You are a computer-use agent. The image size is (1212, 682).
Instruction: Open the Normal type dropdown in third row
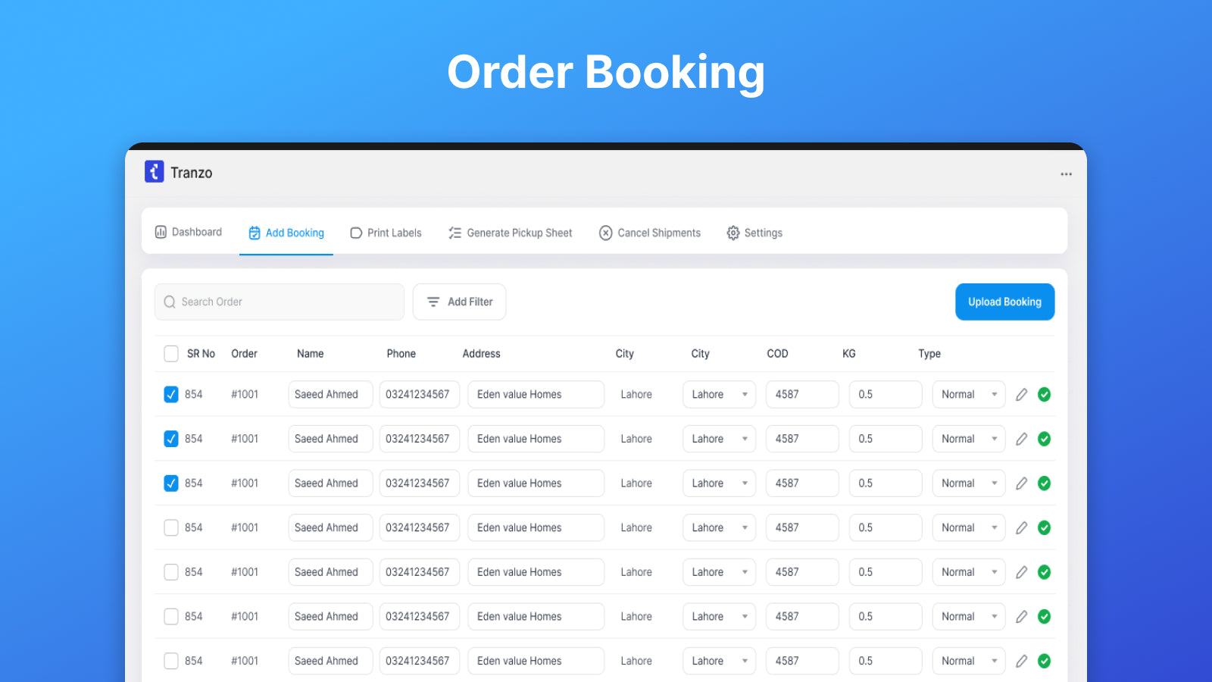coord(969,483)
